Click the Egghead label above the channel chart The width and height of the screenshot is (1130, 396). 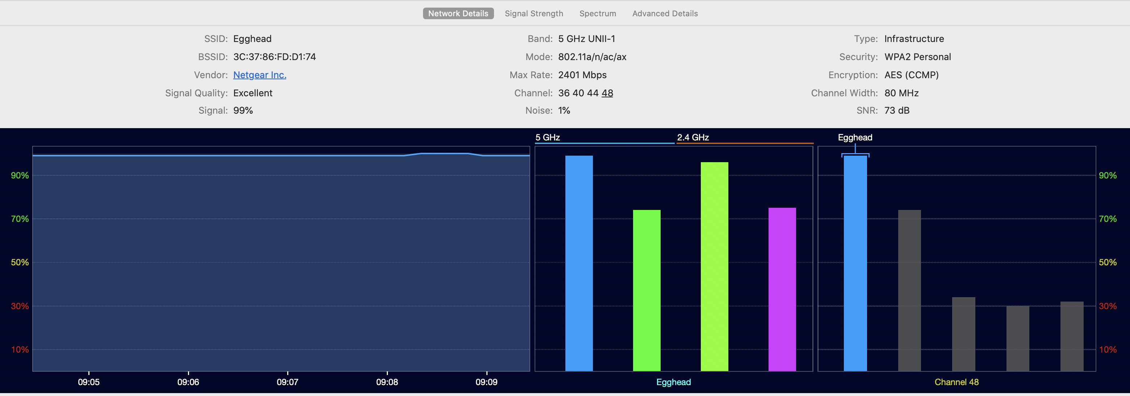click(x=854, y=137)
